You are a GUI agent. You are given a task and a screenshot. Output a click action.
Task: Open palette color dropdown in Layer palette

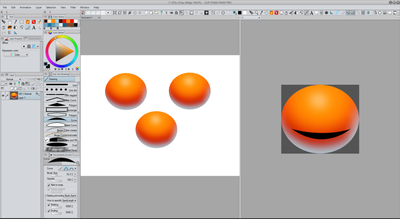pos(6,84)
